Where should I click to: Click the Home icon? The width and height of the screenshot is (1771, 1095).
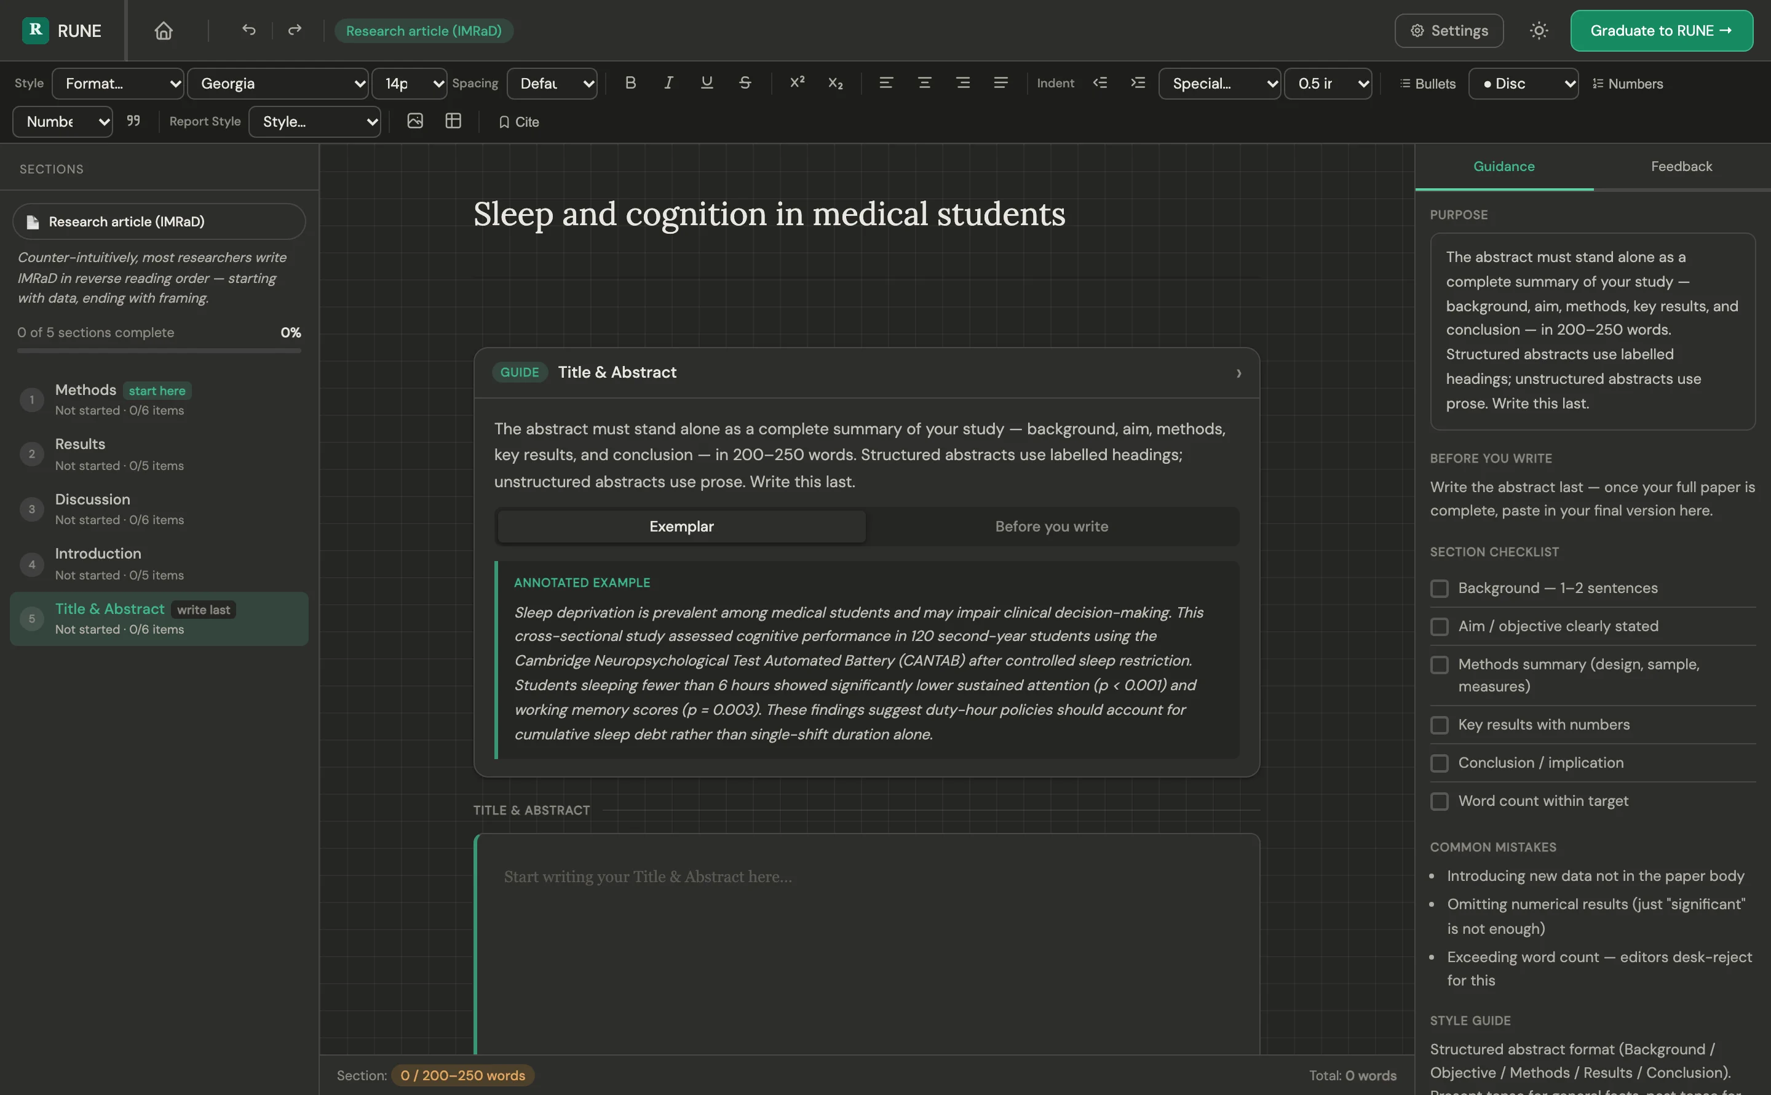point(164,30)
